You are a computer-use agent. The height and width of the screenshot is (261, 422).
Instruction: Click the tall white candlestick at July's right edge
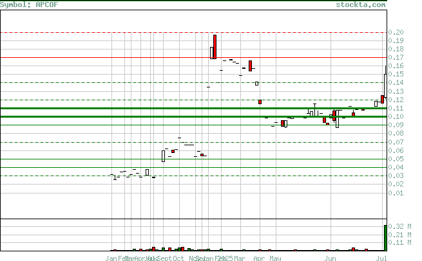pyautogui.click(x=385, y=85)
